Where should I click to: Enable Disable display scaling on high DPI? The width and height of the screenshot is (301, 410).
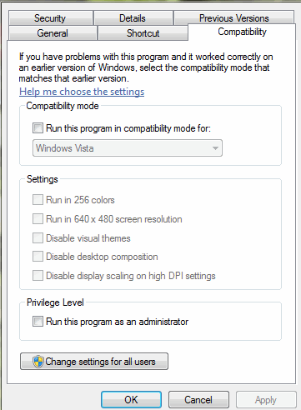(x=38, y=276)
